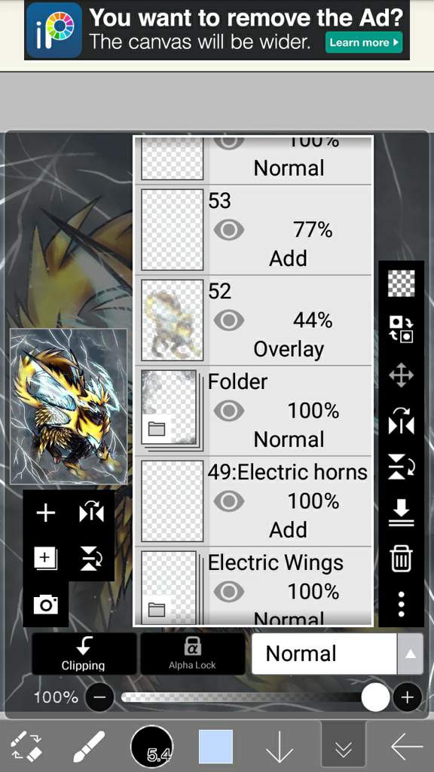Delete layer using trash can icon

coord(401,559)
